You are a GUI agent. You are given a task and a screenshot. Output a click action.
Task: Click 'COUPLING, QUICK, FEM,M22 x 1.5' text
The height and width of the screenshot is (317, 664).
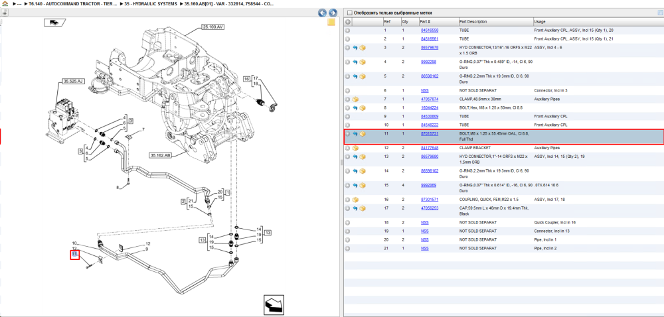coord(489,200)
